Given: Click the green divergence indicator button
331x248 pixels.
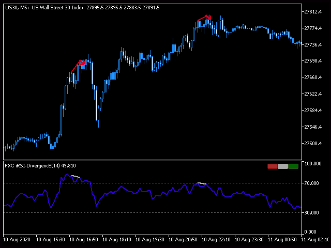Looking at the screenshot, I should tap(293, 166).
